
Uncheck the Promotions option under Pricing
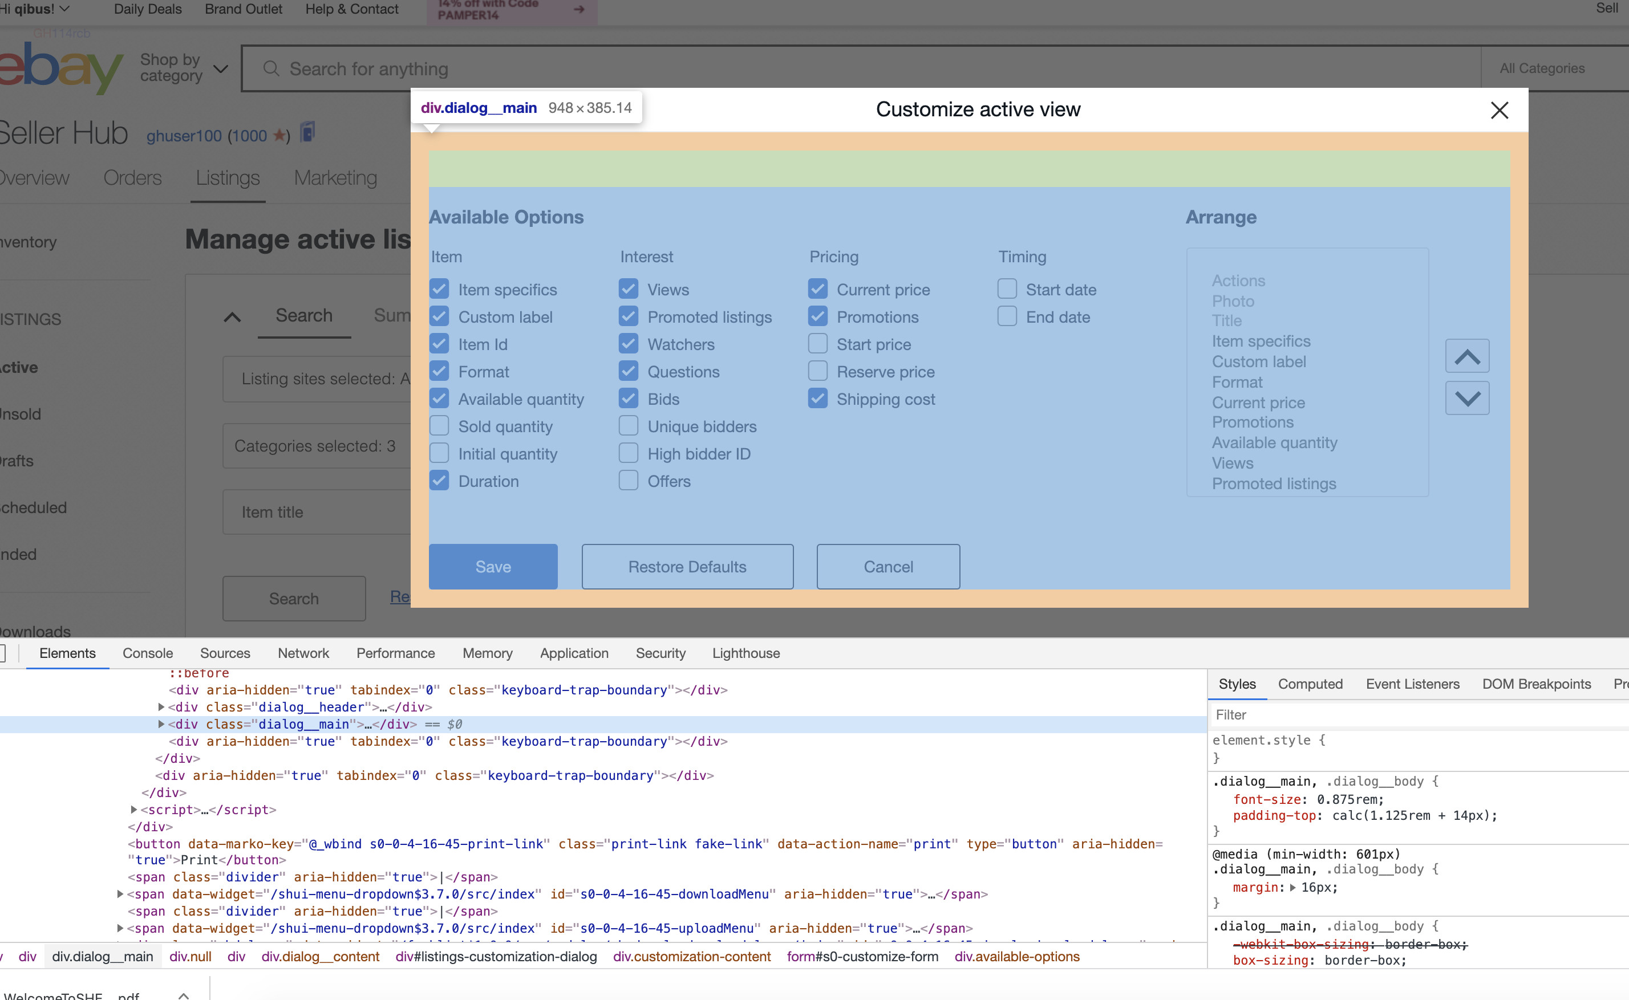coord(818,316)
